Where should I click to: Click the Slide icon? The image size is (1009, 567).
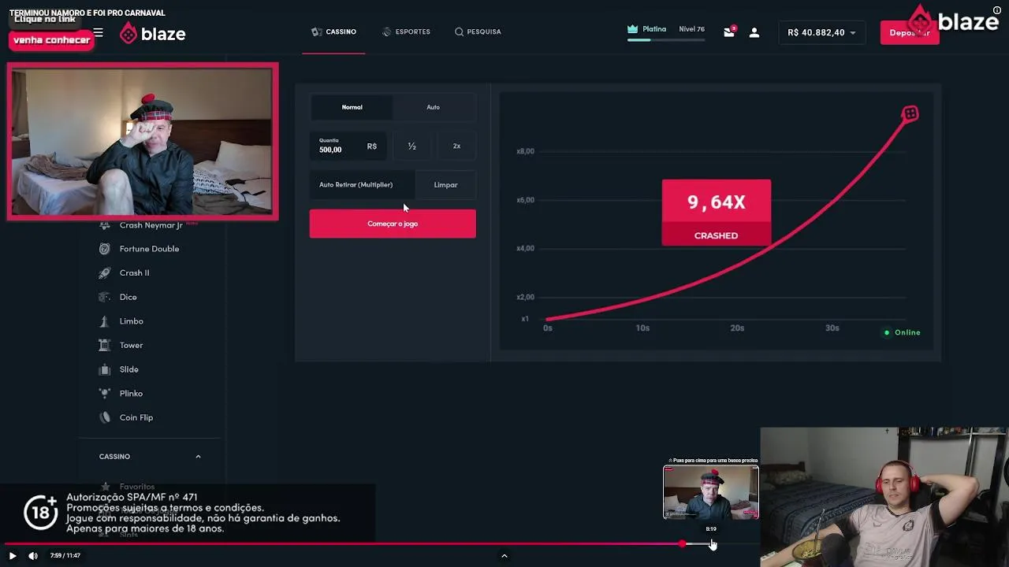click(104, 369)
